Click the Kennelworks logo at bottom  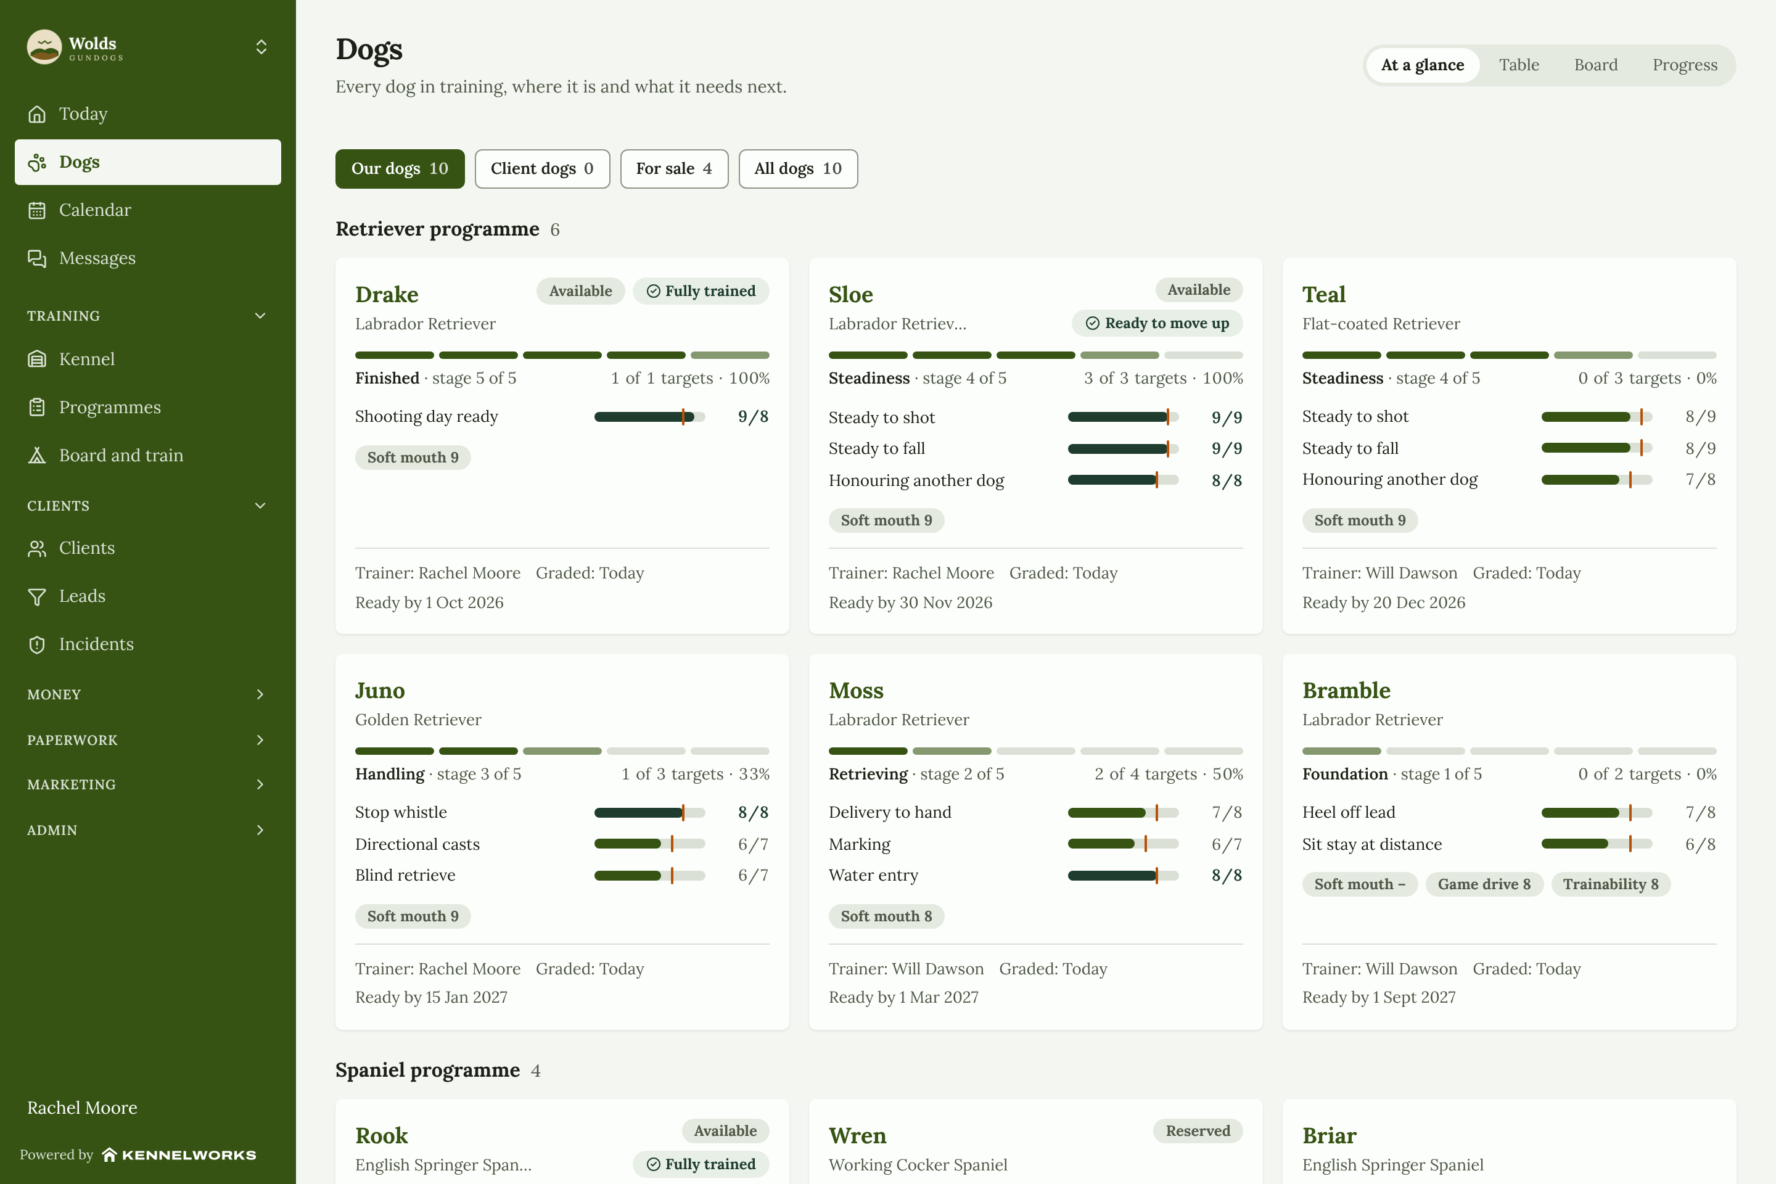(x=179, y=1154)
